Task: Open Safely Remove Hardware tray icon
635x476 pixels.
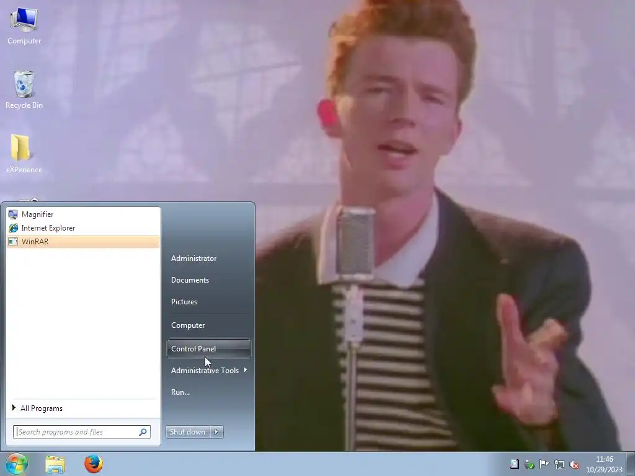Action: pos(530,464)
